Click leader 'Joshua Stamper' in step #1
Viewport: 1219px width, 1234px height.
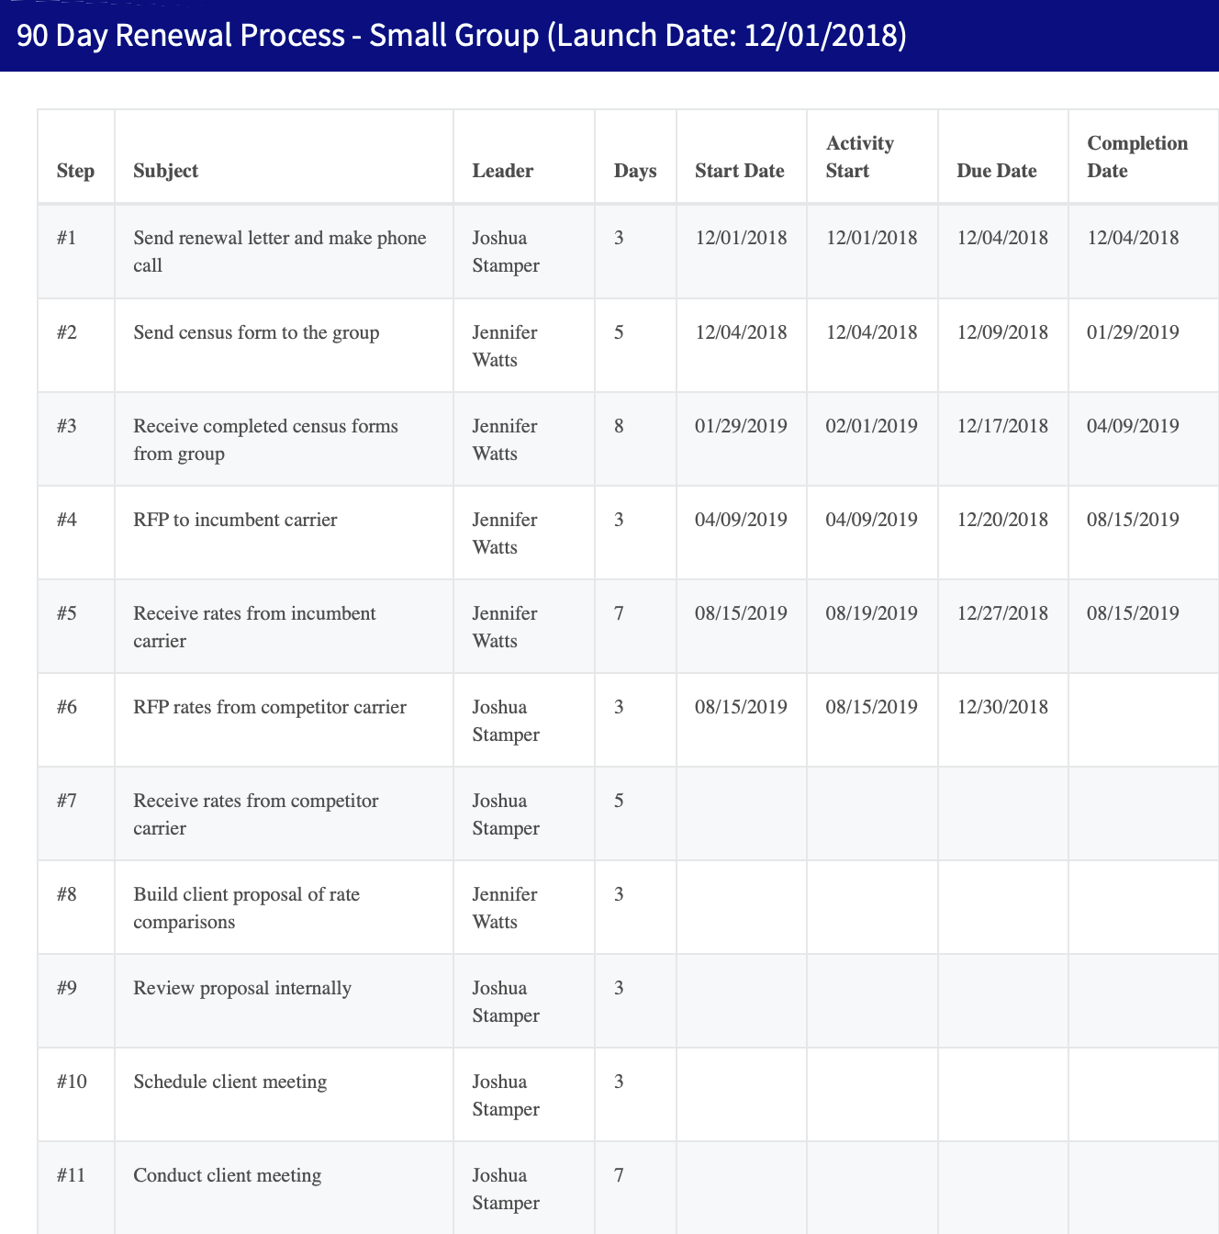(506, 252)
